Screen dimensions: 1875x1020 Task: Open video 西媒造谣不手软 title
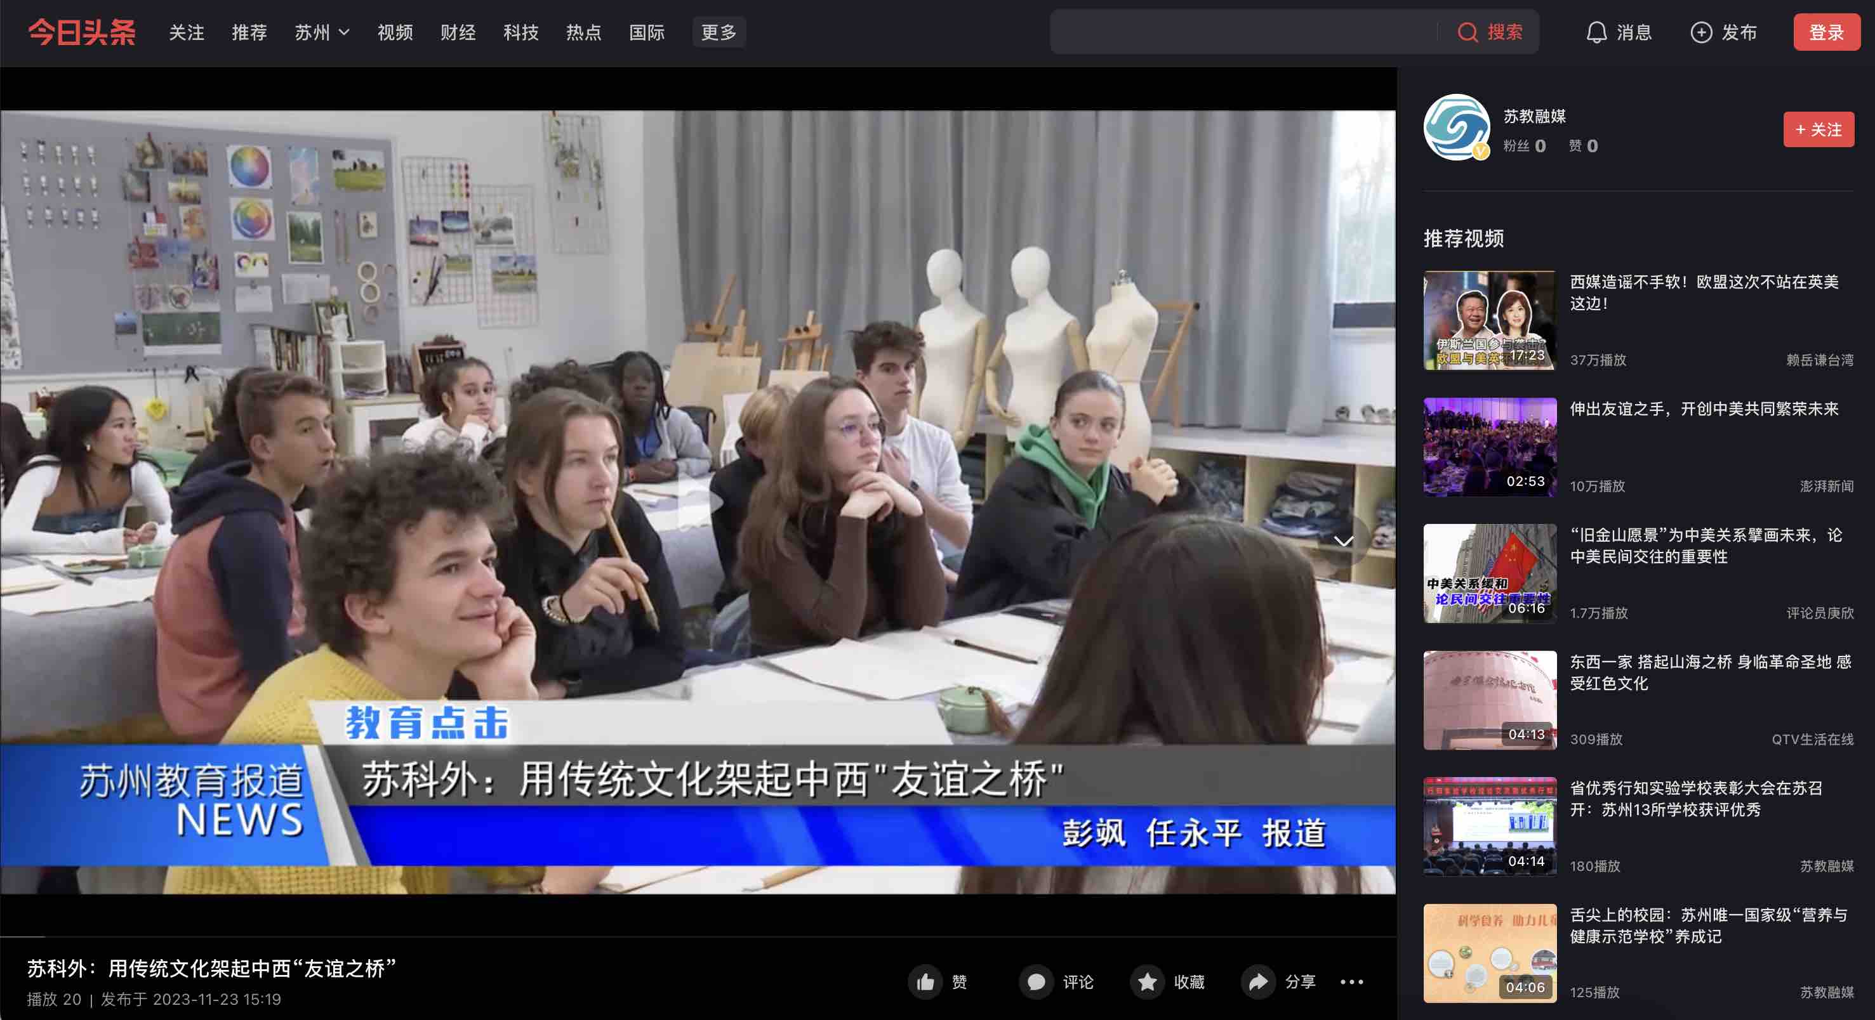1704,292
